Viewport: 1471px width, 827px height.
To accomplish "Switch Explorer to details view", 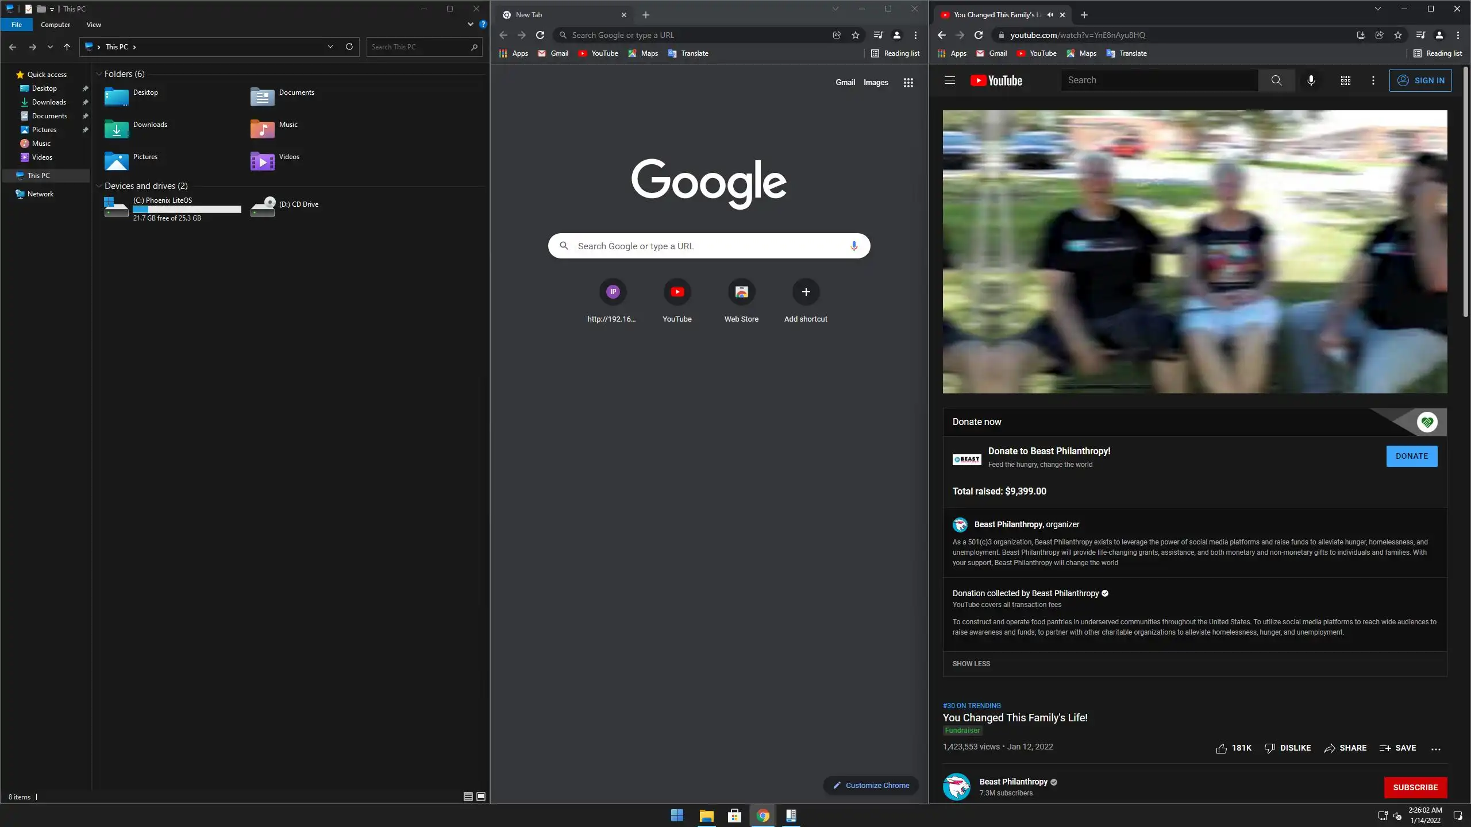I will click(x=468, y=797).
